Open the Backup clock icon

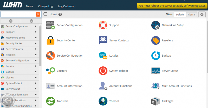click(x=155, y=56)
